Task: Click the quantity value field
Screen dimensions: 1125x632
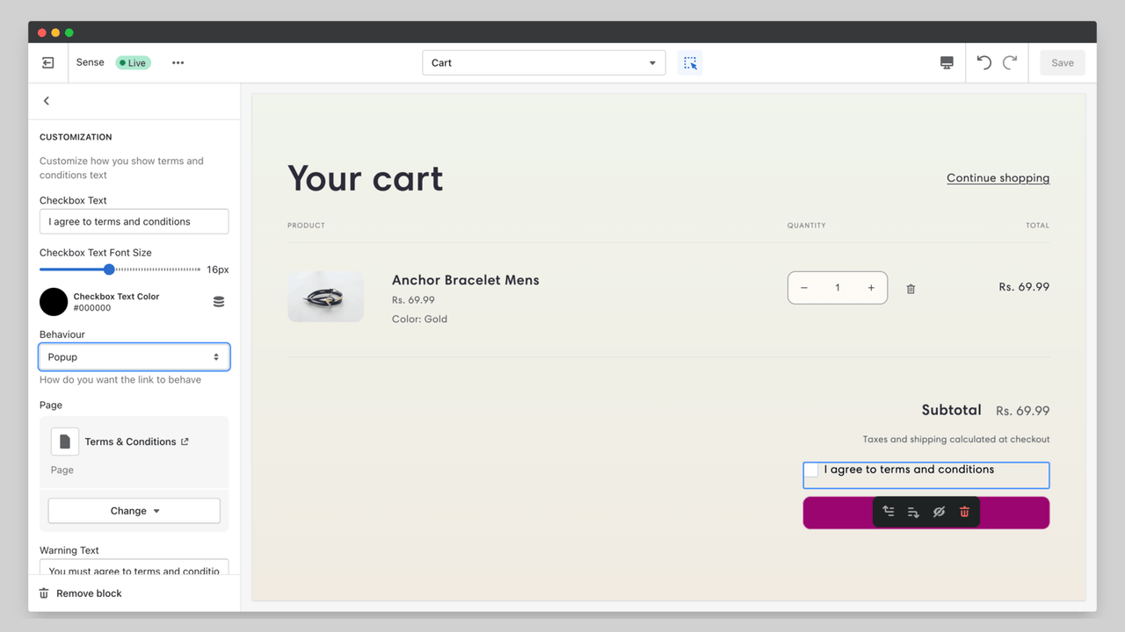Action: click(838, 288)
